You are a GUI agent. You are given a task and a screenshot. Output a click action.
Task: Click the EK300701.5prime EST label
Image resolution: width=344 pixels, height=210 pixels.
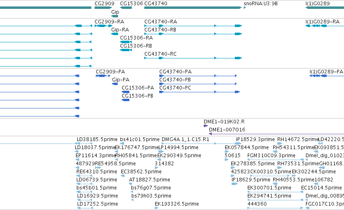[269, 188]
